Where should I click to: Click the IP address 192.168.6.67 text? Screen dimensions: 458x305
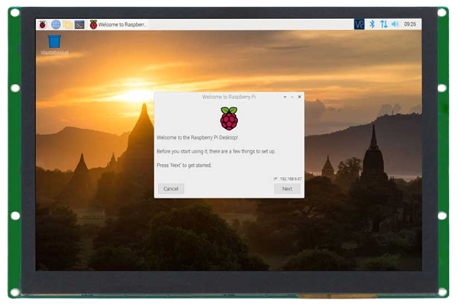coord(288,178)
